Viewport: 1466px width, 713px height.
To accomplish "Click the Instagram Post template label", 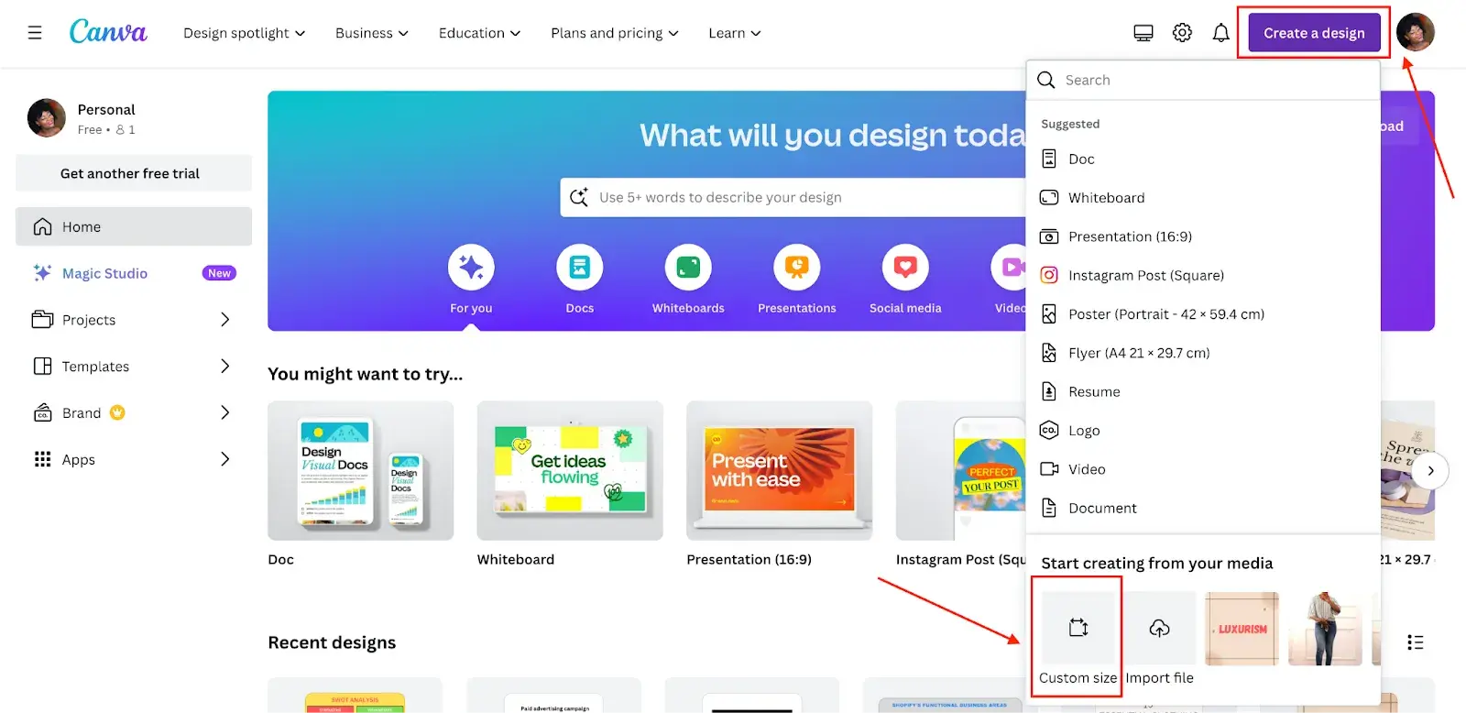I will click(960, 559).
